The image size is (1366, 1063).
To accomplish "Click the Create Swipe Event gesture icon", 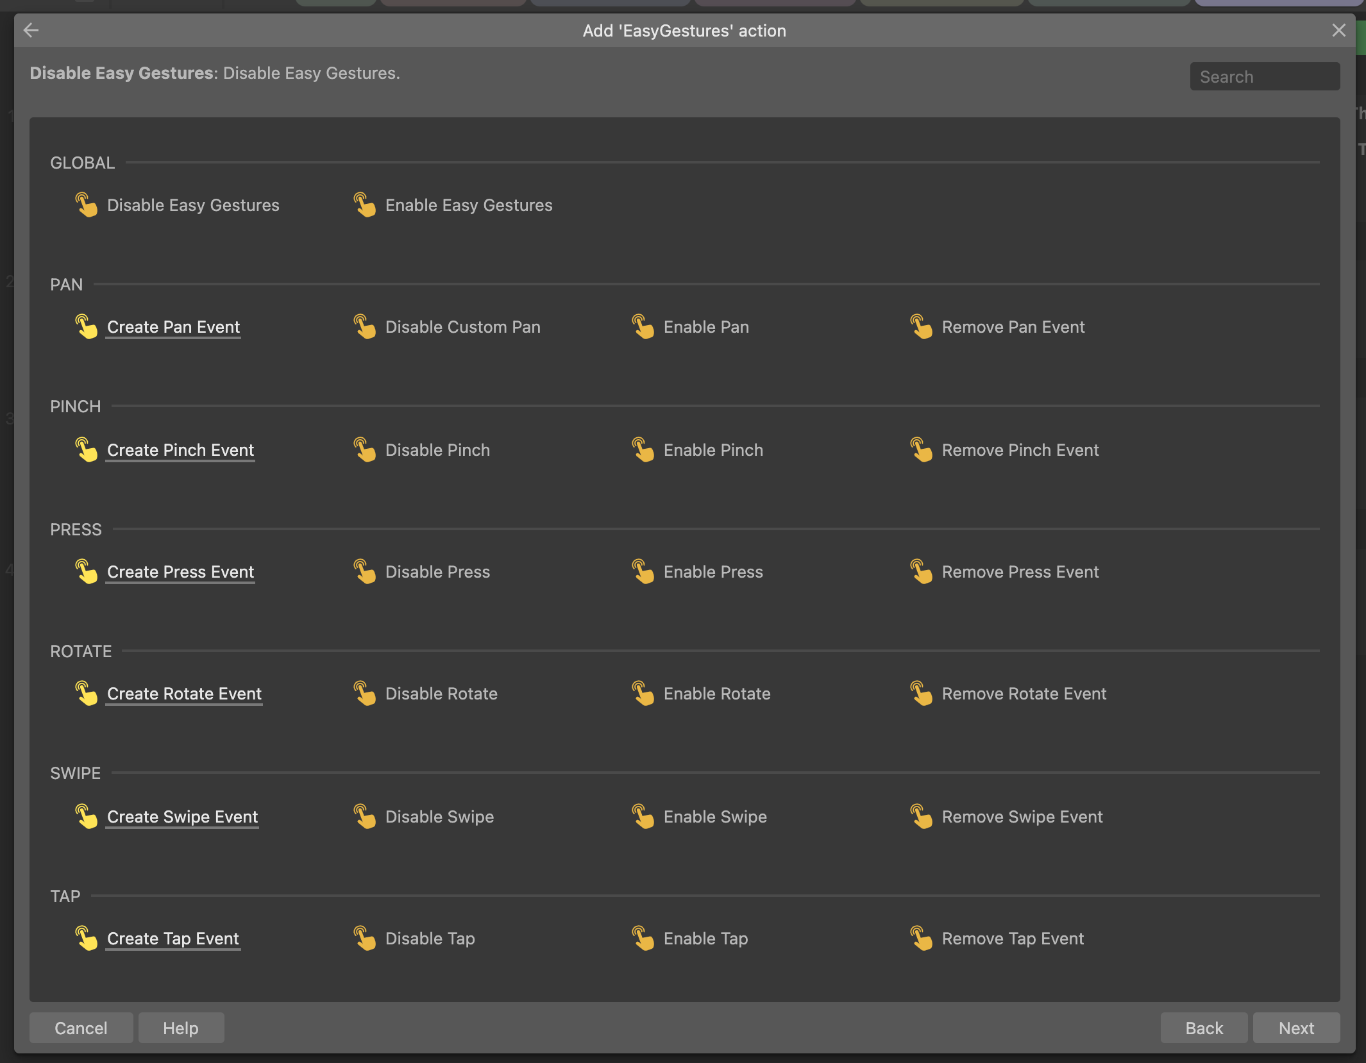I will click(86, 817).
